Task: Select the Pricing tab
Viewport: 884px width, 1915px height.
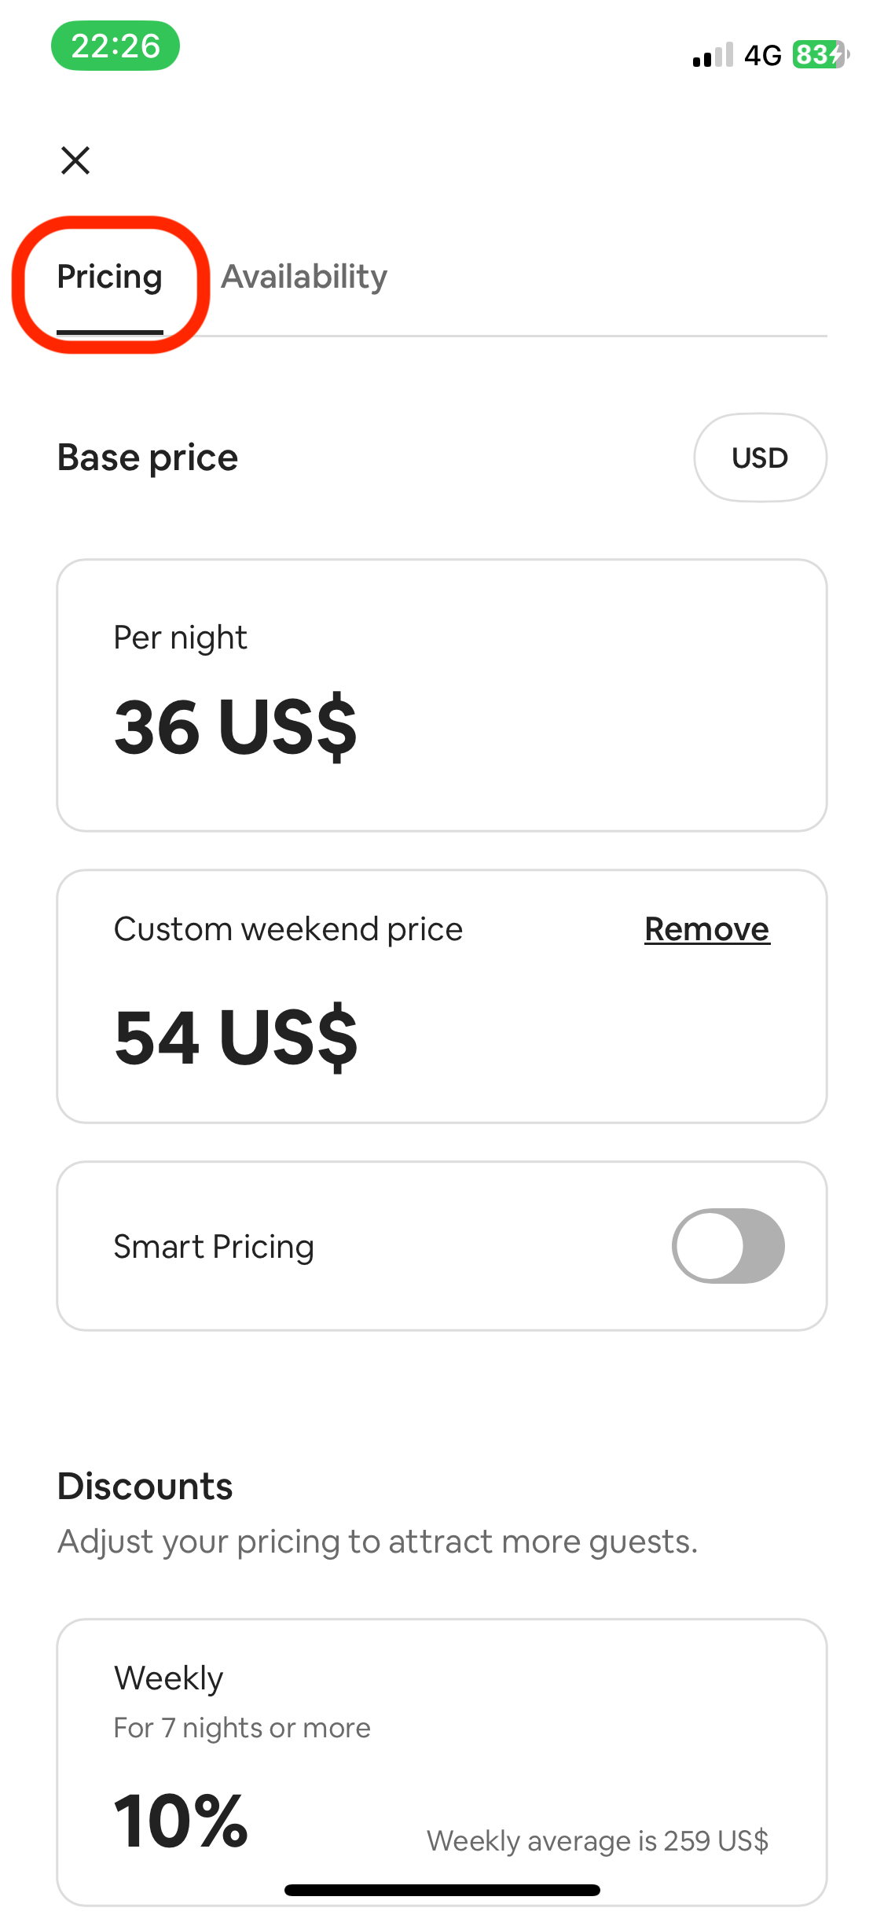Action: 110,277
